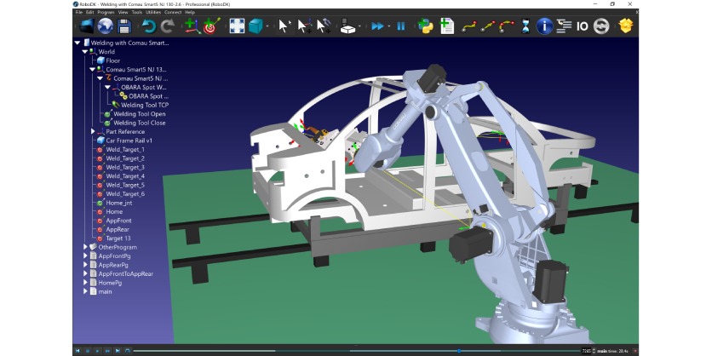Viewport: 712px width, 356px height.
Task: Add a Python program with Python icon
Action: 424,26
